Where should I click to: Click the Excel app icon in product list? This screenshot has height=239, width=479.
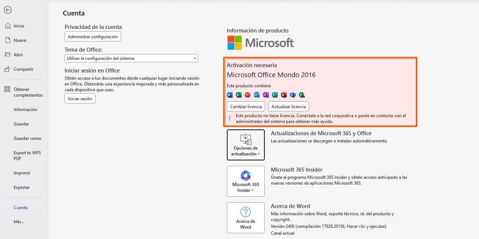(x=239, y=95)
